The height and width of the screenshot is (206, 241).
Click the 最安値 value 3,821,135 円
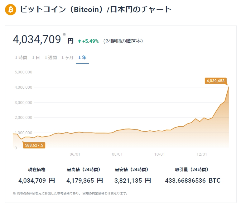coord(133,180)
